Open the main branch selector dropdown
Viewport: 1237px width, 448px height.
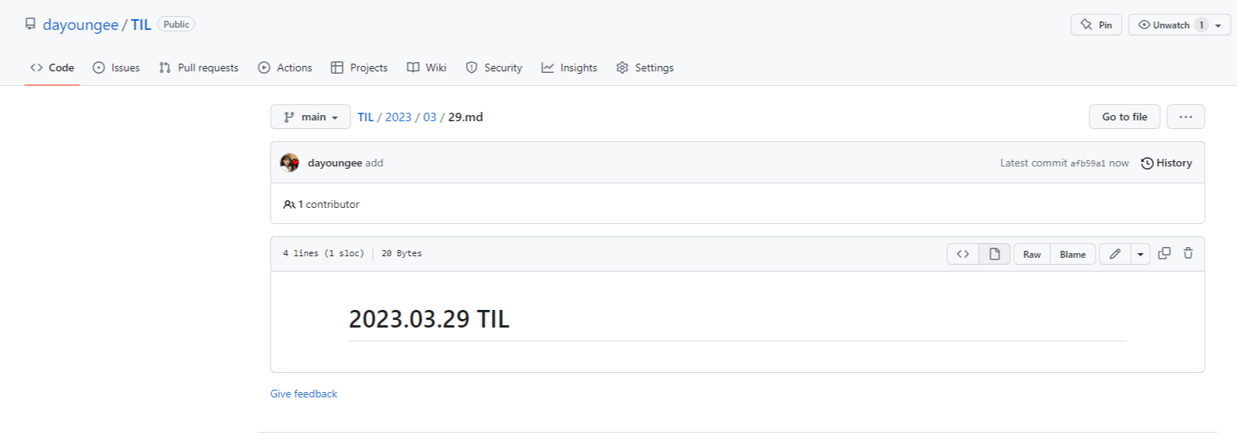tap(311, 117)
